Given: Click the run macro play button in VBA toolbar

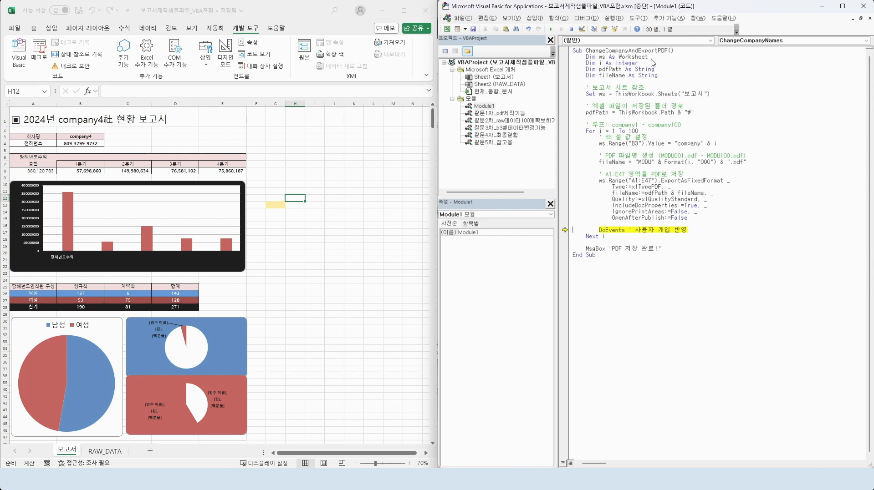Looking at the screenshot, I should 551,29.
